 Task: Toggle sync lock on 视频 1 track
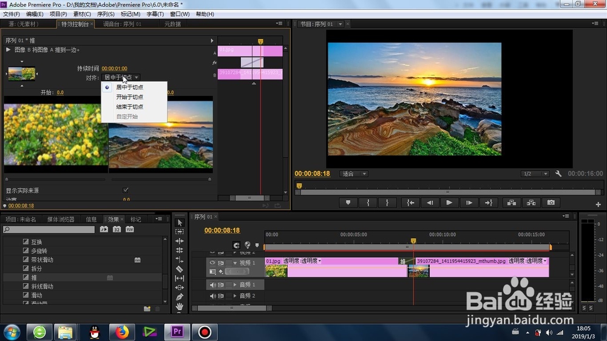pyautogui.click(x=221, y=263)
